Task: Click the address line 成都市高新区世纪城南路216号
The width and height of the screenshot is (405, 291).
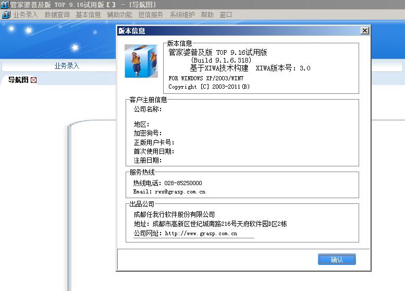Action: 210,224
